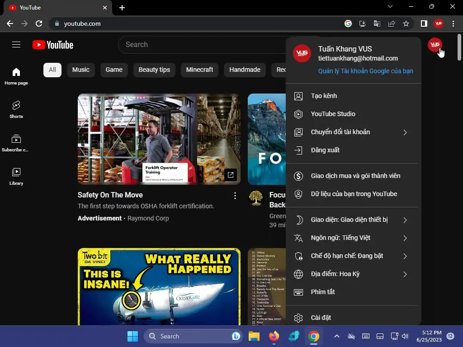Open the volume control in tray
Screen dimensions: 463x347
405,336
